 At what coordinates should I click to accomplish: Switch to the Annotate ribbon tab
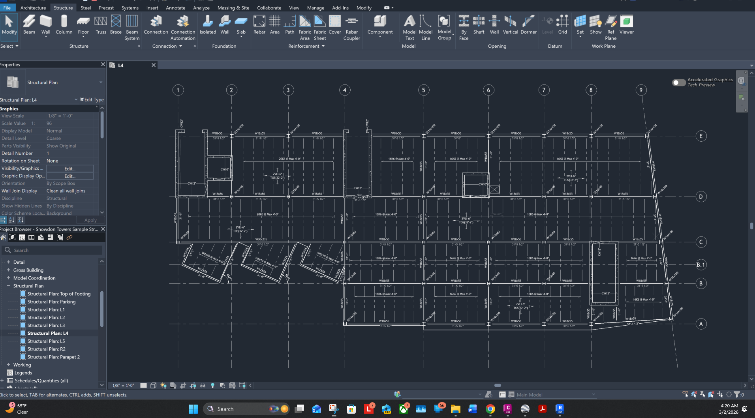(x=175, y=7)
